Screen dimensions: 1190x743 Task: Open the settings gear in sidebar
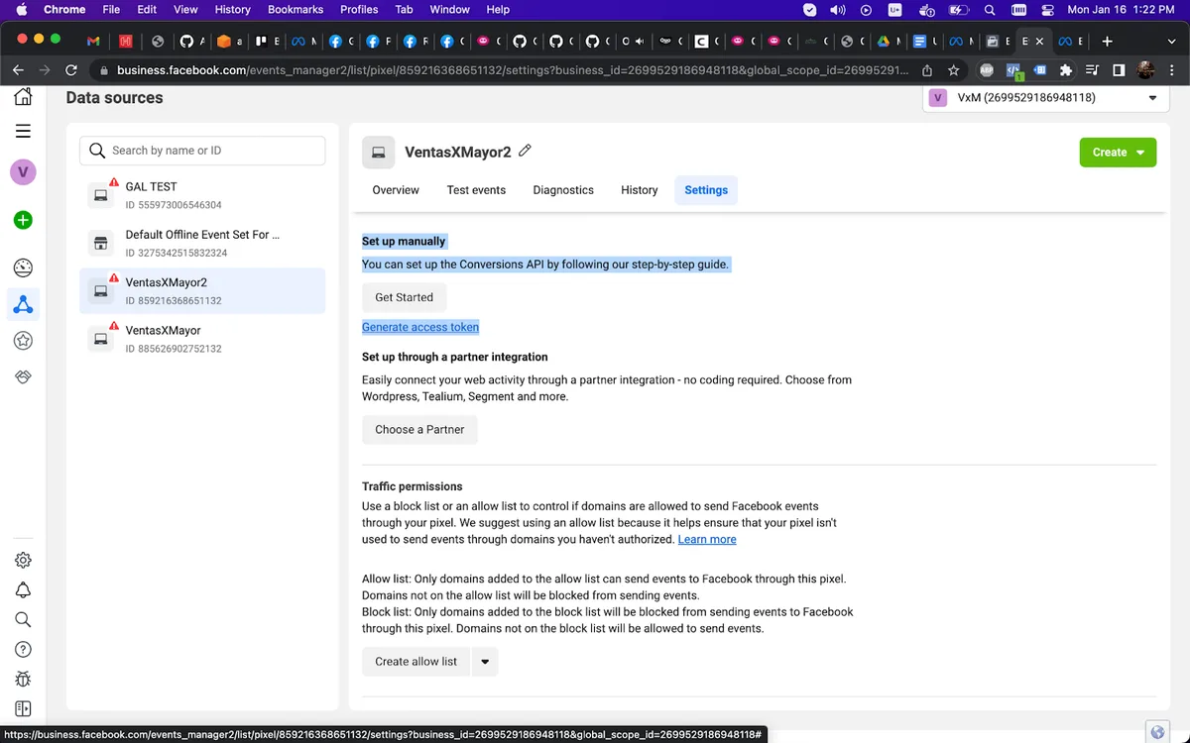(x=23, y=560)
